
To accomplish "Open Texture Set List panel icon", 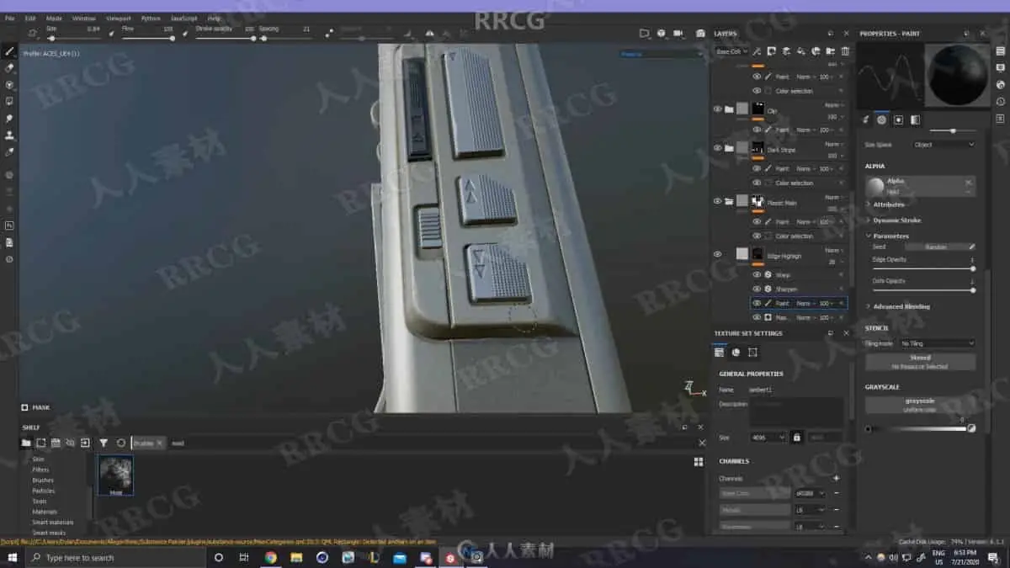I will tap(1000, 51).
